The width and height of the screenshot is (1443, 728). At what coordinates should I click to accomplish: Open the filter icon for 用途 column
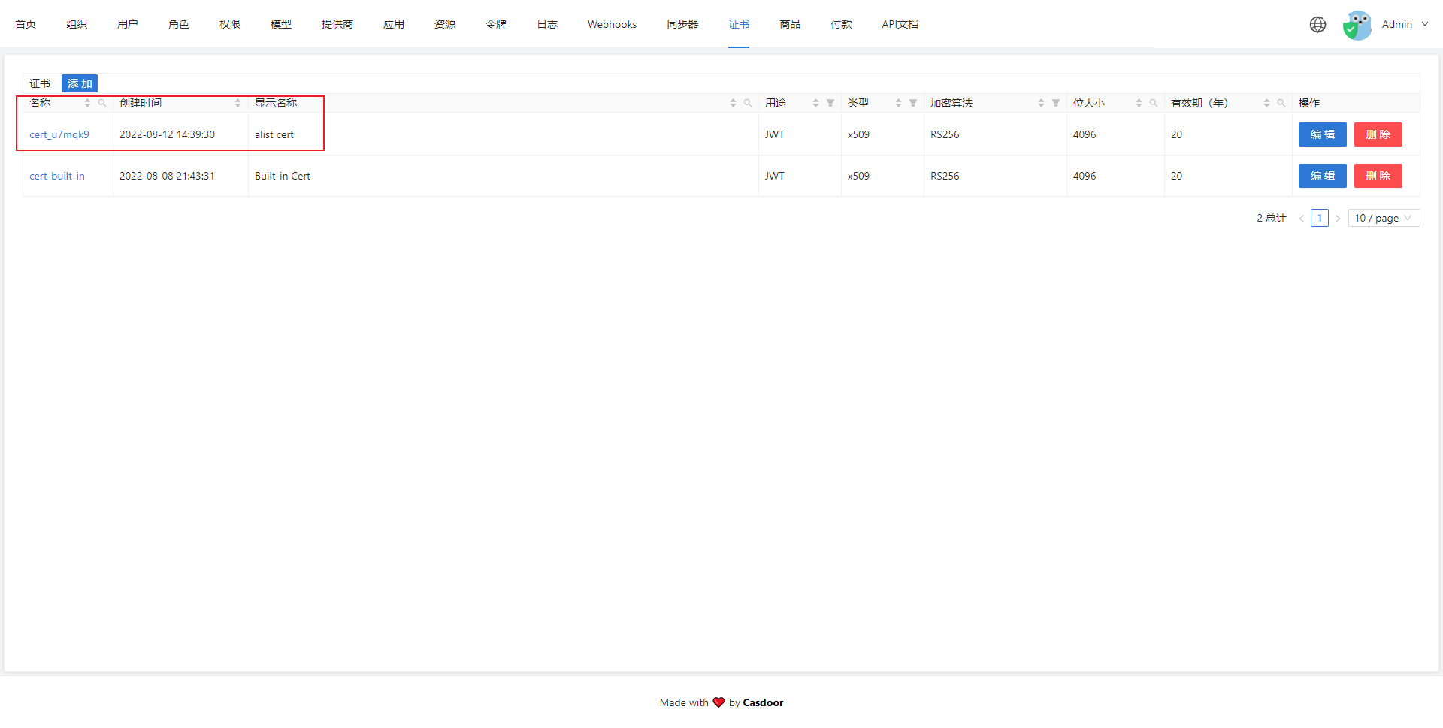coord(830,103)
